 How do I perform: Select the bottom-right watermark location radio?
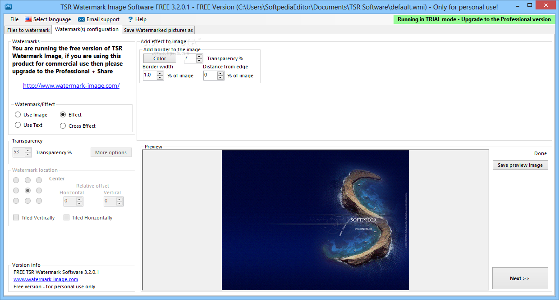pyautogui.click(x=39, y=201)
